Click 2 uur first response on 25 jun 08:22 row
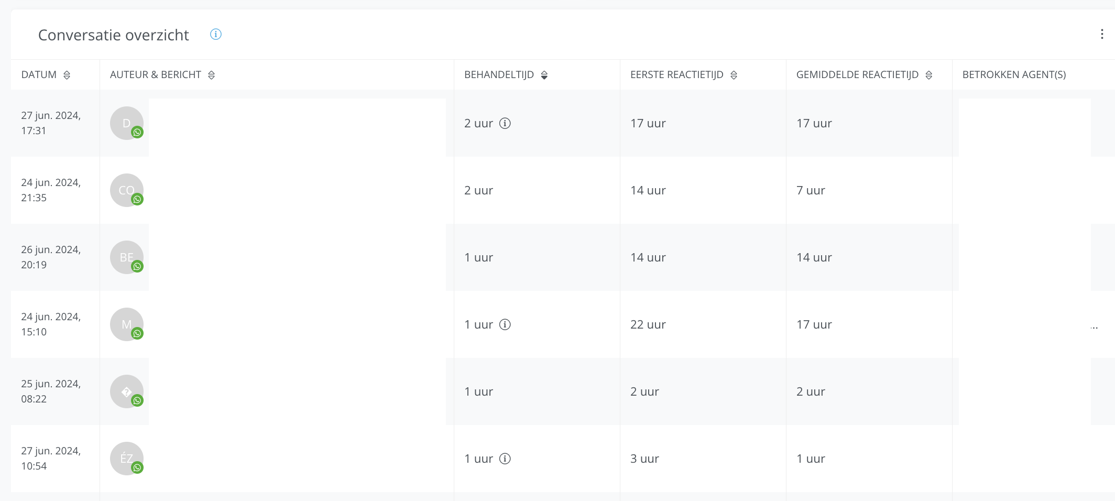1115x501 pixels. click(x=644, y=391)
